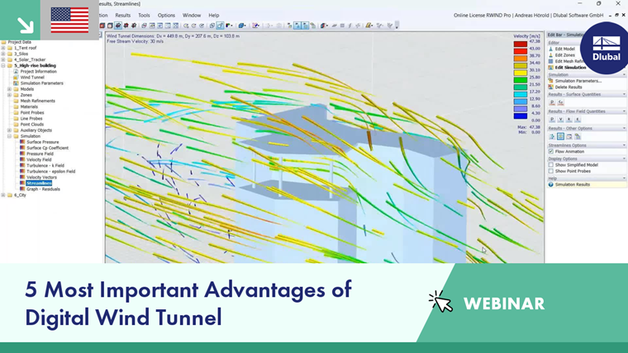Show flow field turbulence k icon
The height and width of the screenshot is (353, 628).
point(569,120)
